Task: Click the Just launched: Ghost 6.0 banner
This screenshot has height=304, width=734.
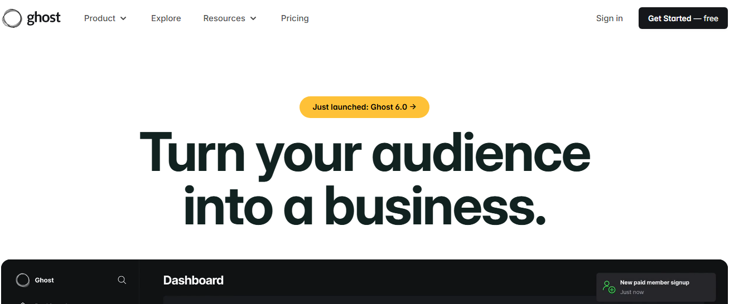Action: tap(364, 107)
